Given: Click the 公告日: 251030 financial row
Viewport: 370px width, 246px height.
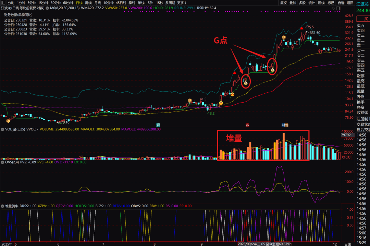Looking at the screenshot, I should point(40,34).
